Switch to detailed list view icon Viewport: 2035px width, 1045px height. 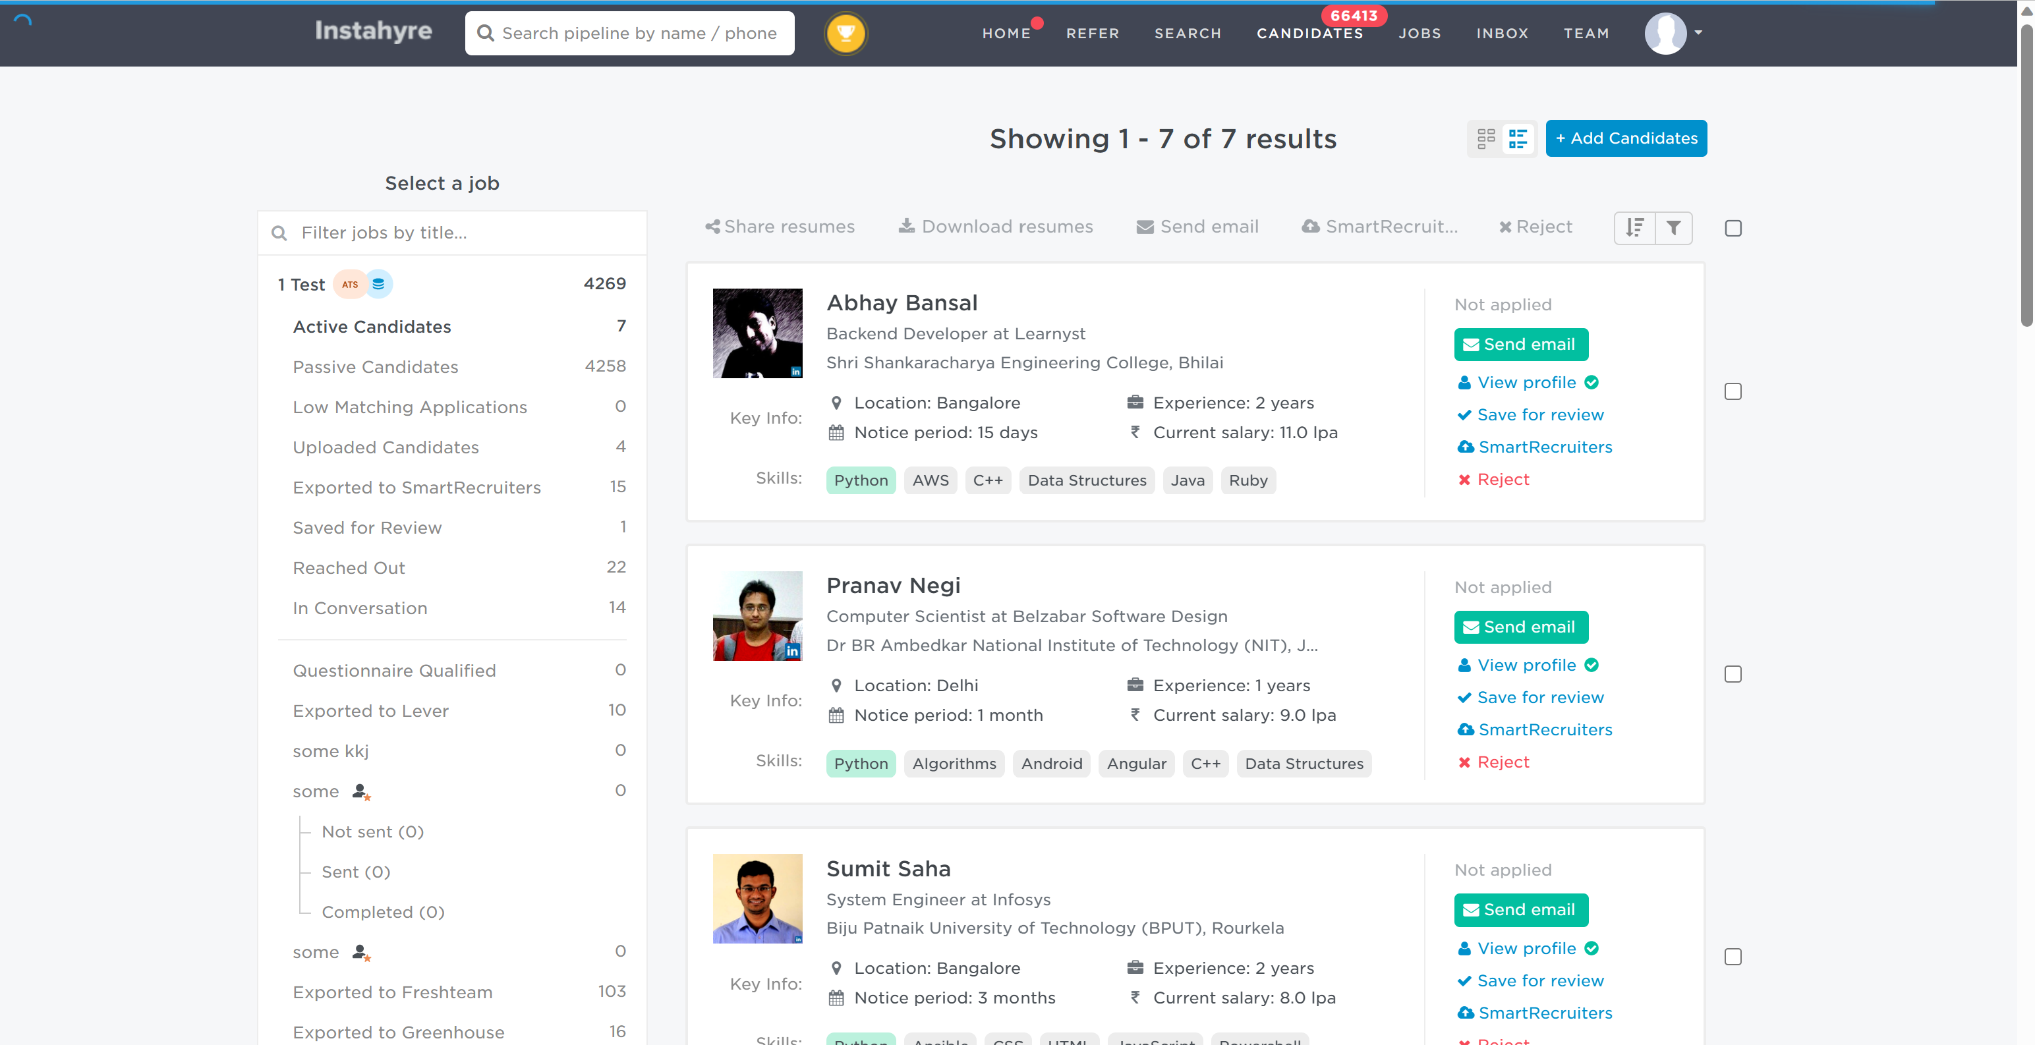pos(1518,138)
